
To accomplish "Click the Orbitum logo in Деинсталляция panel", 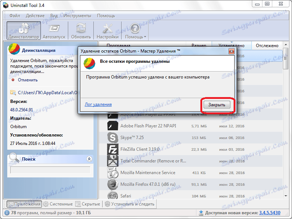I will [x=14, y=49].
